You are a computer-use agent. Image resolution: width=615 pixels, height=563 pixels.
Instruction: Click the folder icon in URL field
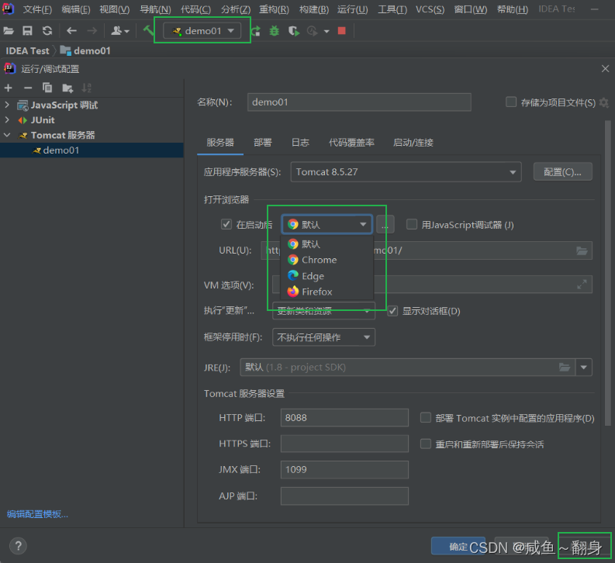[x=582, y=250]
